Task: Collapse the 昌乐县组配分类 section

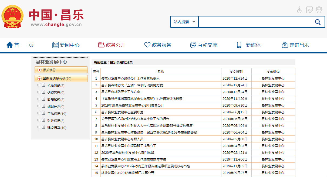Action: tap(39, 79)
